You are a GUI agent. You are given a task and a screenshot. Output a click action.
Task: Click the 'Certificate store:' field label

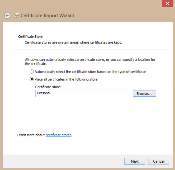(x=48, y=87)
